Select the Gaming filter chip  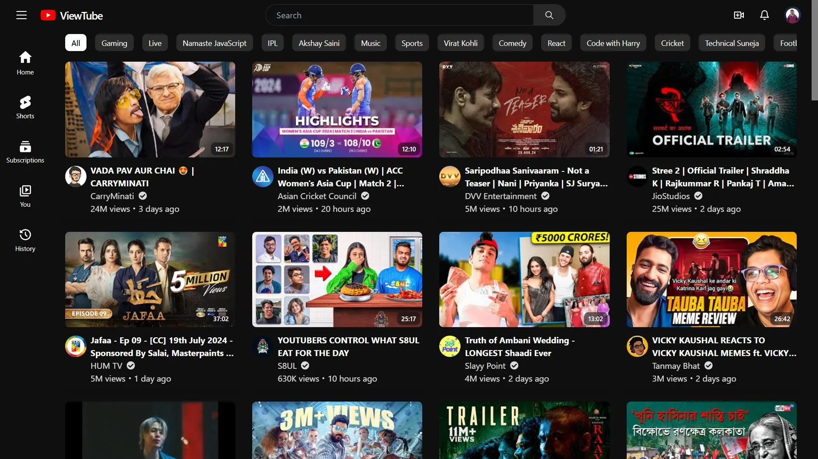coord(114,43)
